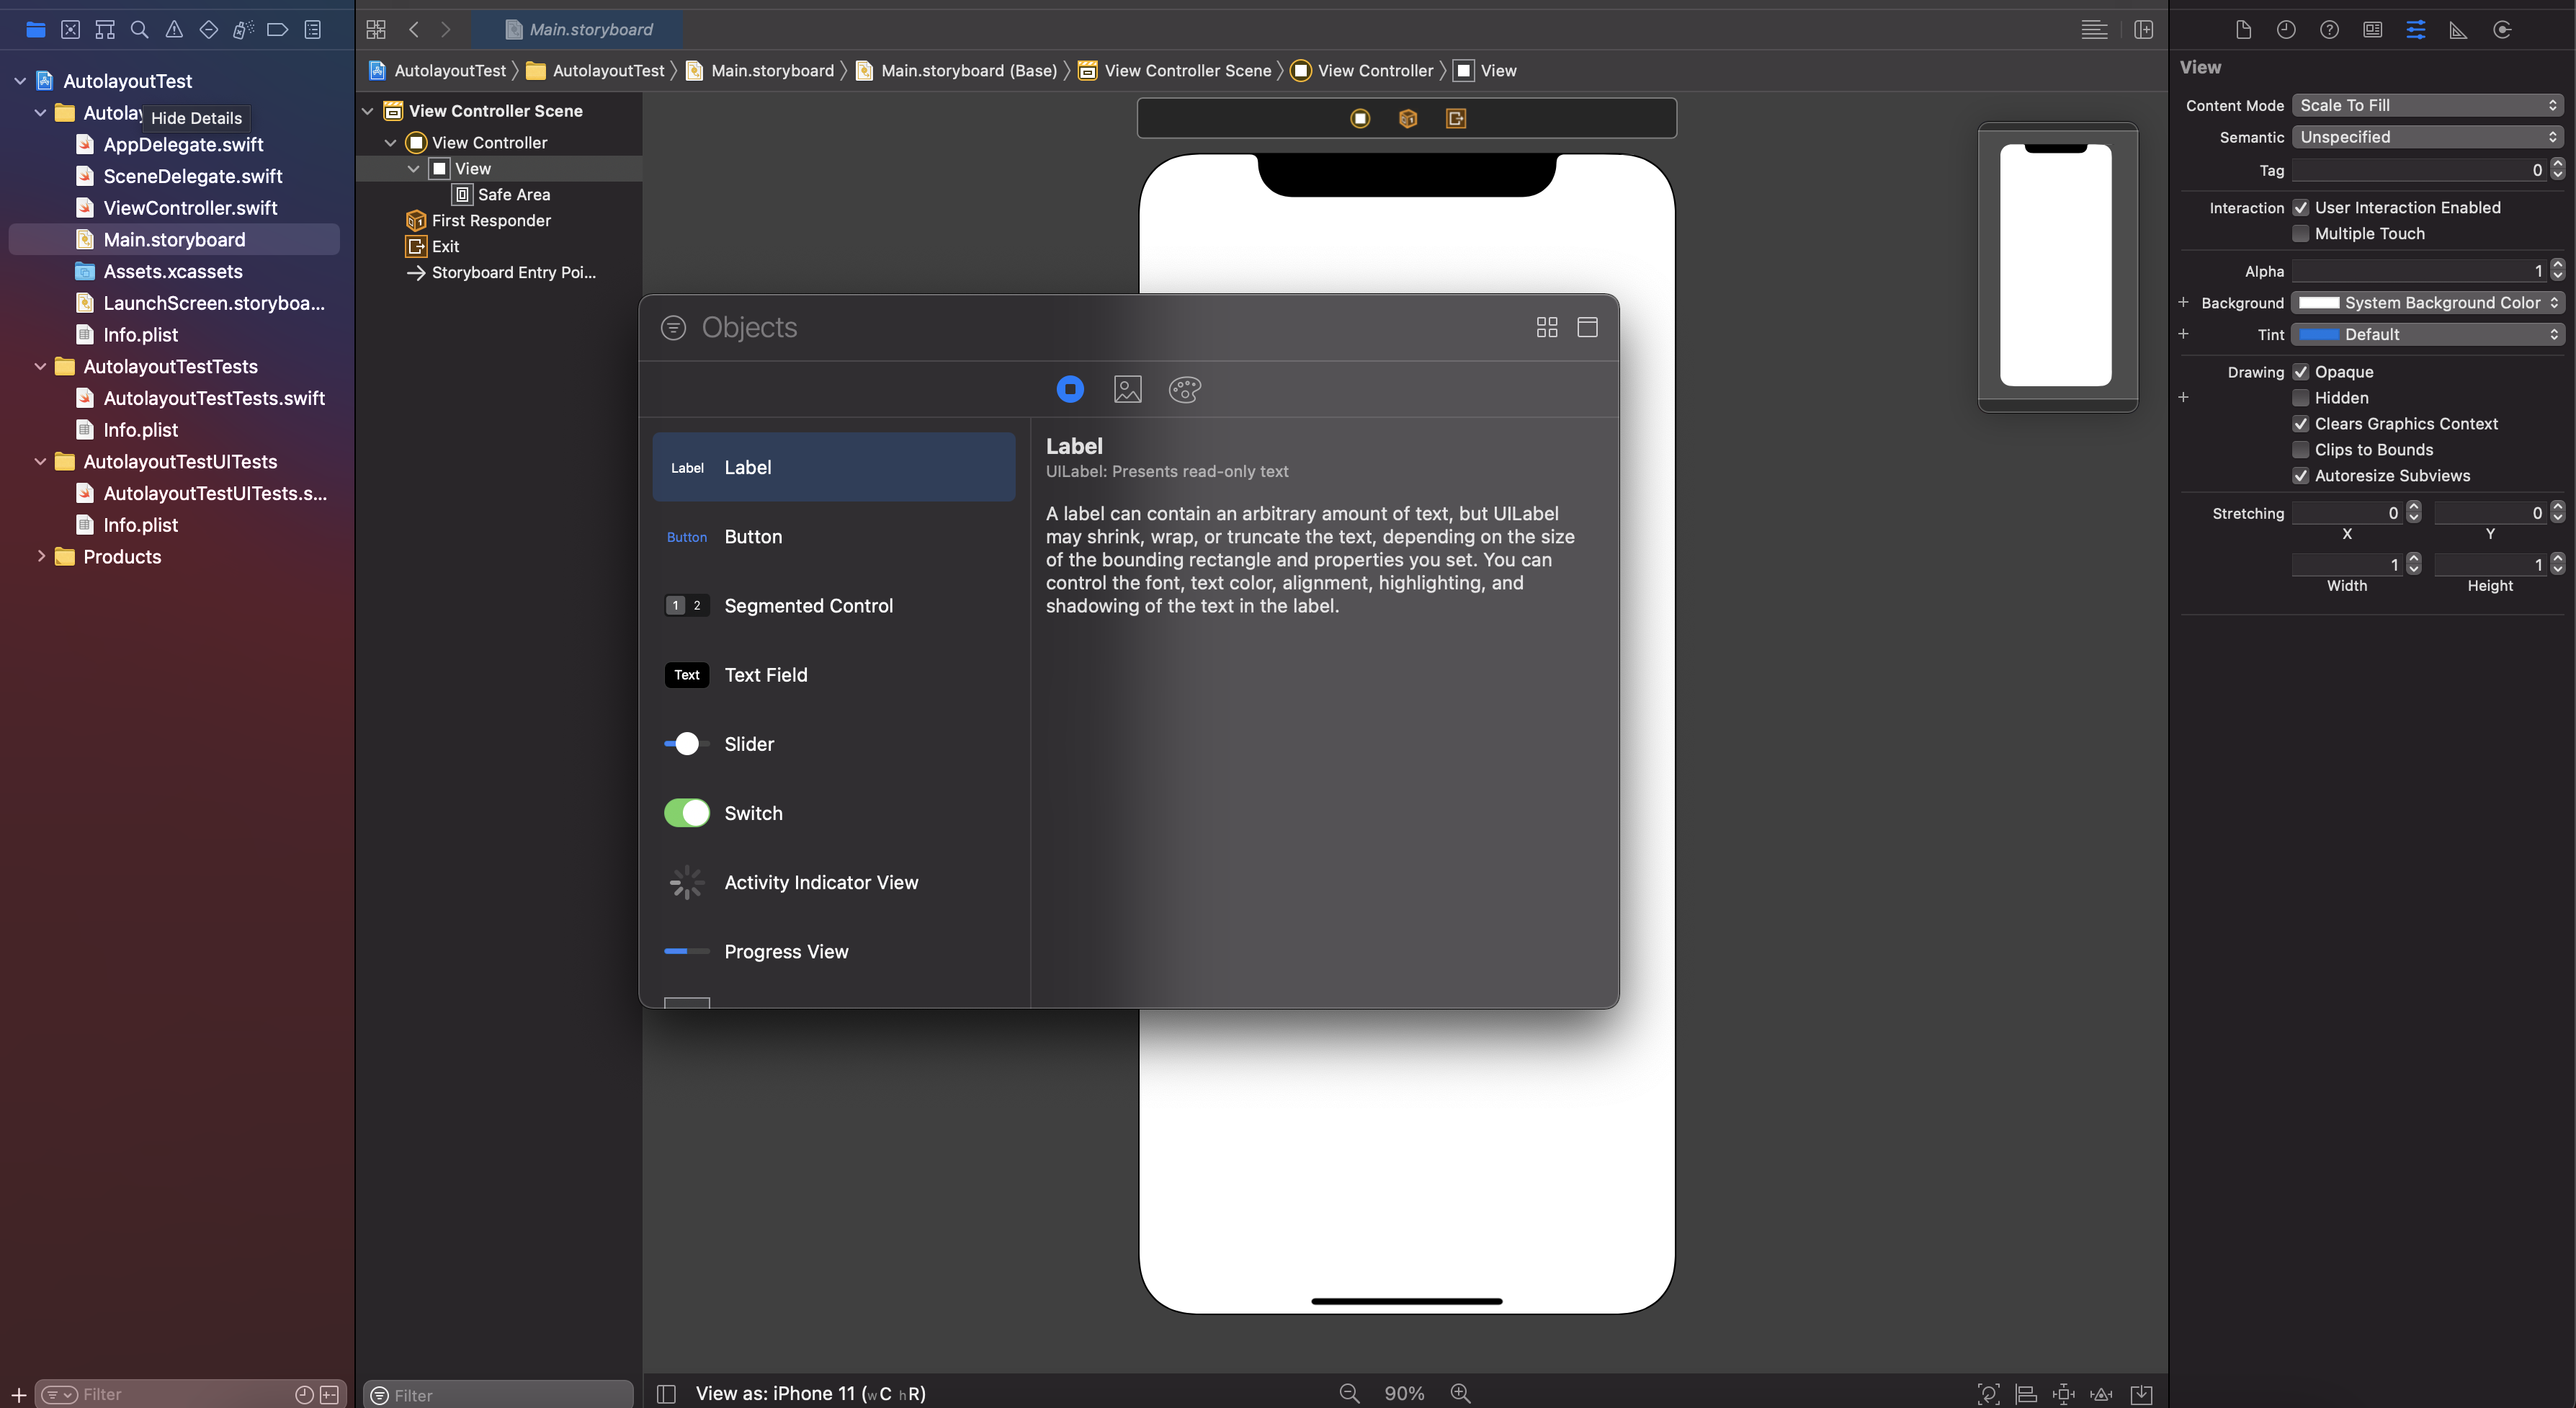Show the image media library tab
Image resolution: width=2576 pixels, height=1408 pixels.
pyautogui.click(x=1127, y=389)
